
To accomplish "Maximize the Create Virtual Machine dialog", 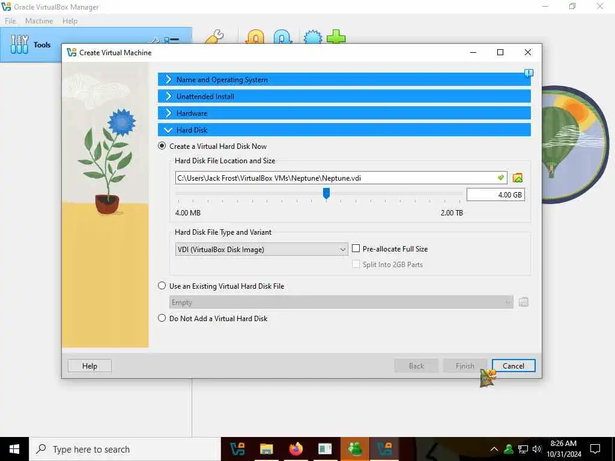I will [x=500, y=52].
